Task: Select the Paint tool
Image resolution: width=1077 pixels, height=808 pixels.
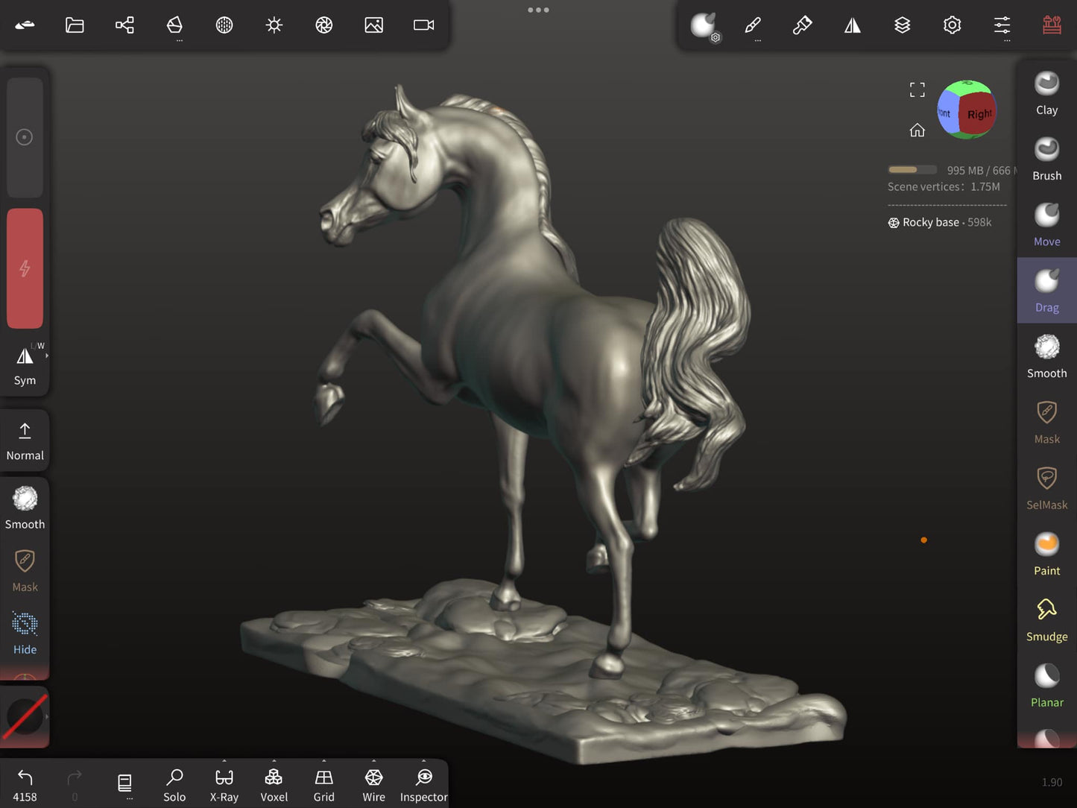Action: [1046, 554]
